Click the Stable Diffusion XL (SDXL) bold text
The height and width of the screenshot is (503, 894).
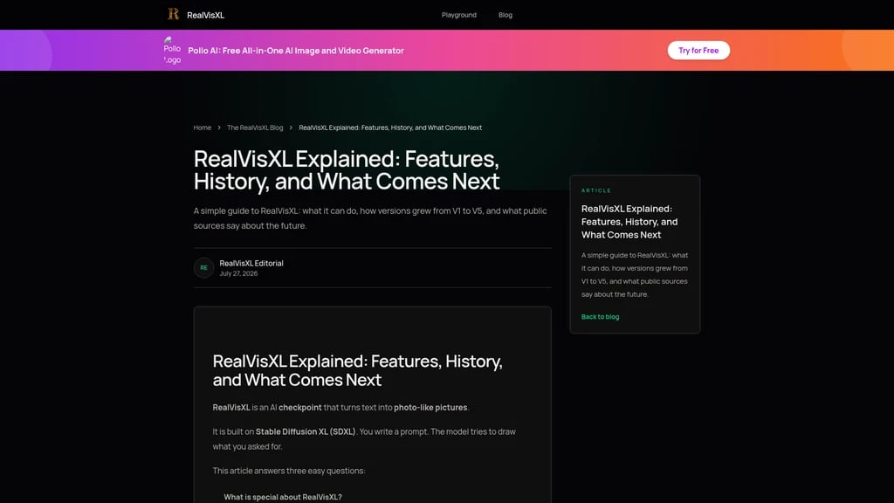[306, 431]
